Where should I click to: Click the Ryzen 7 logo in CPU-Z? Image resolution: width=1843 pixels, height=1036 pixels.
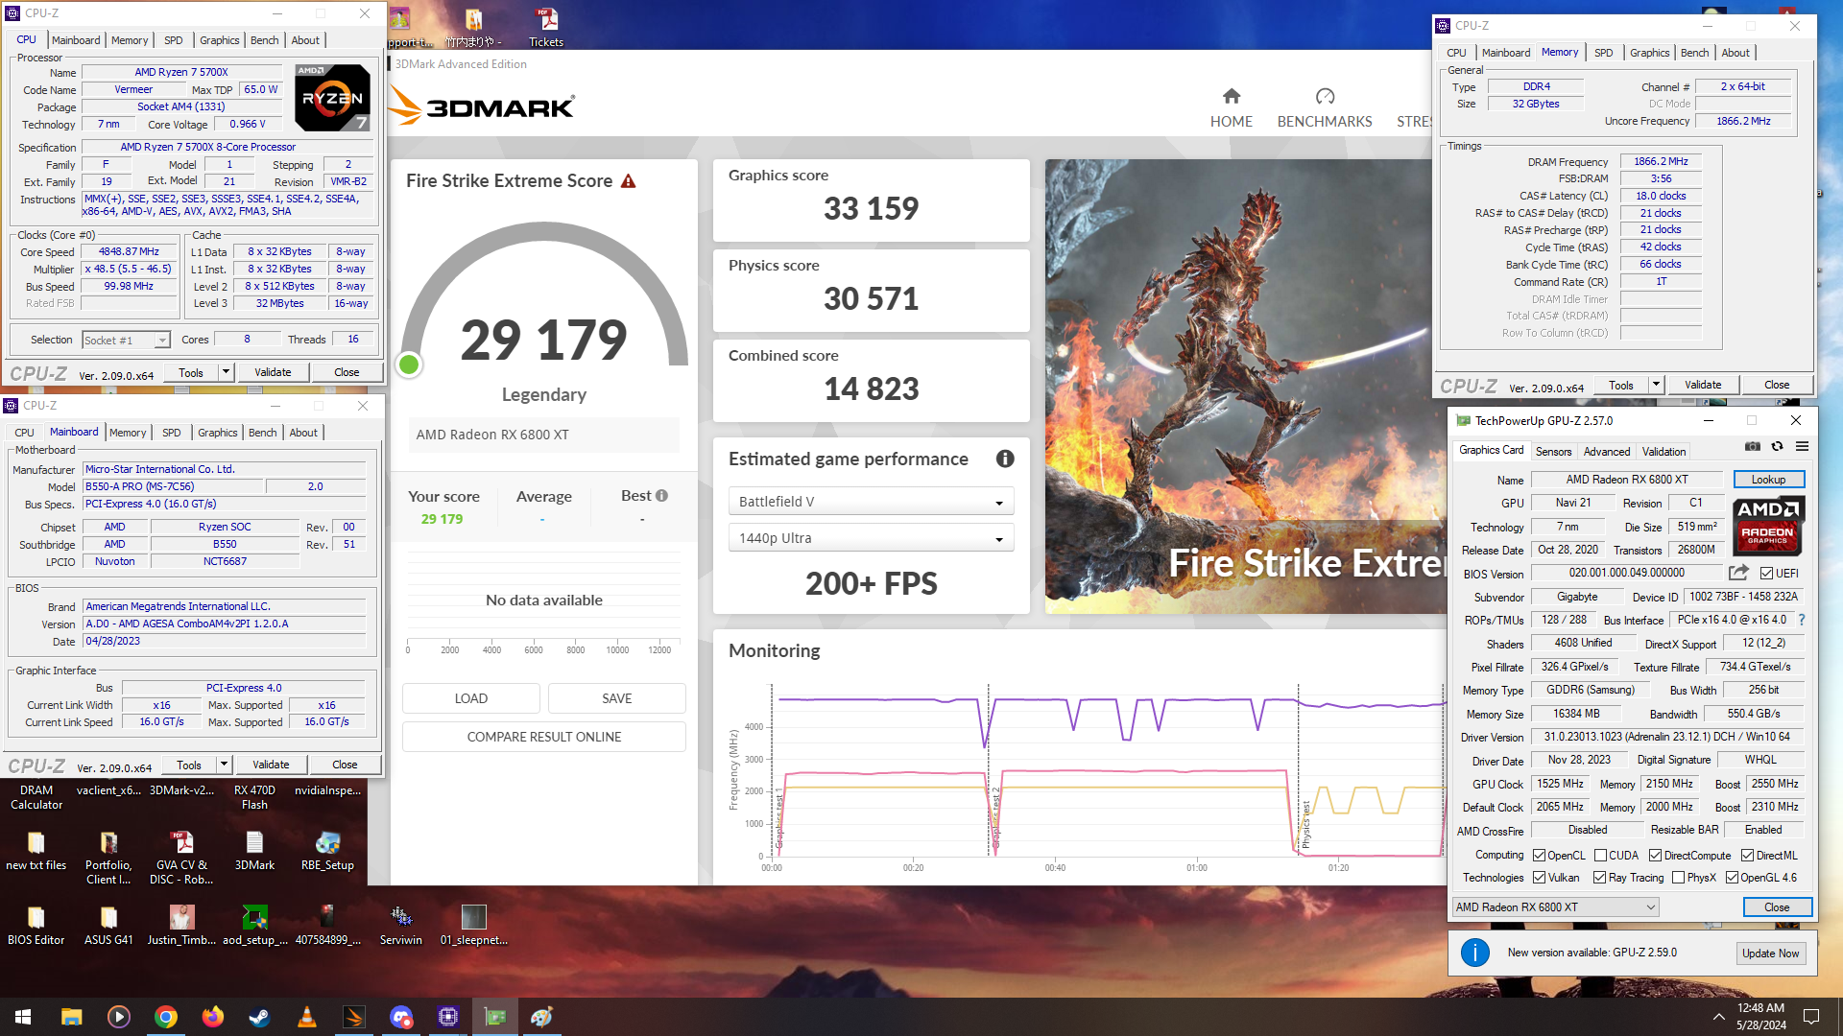[x=332, y=98]
